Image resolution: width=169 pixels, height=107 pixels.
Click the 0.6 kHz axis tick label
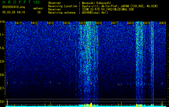pos(2,102)
